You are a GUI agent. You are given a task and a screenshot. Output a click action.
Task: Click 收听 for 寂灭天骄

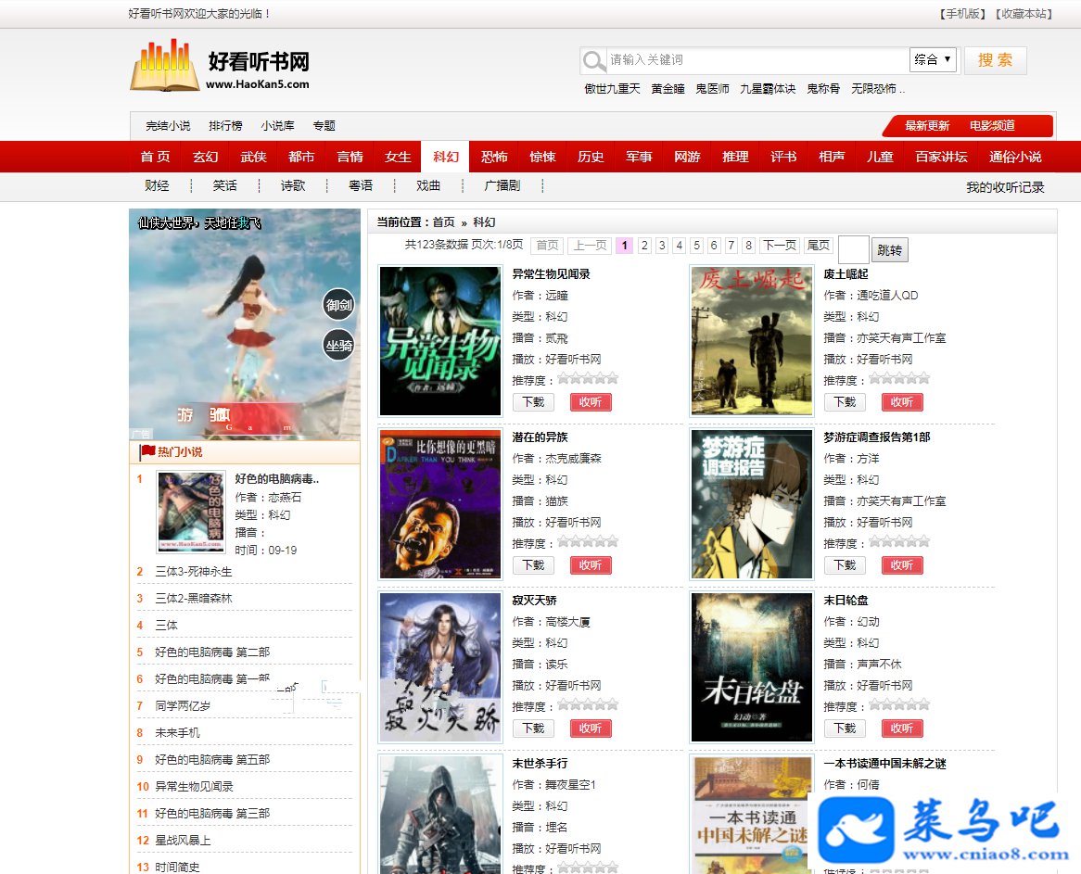click(591, 728)
